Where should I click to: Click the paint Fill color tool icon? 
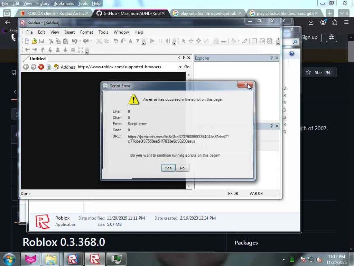(234, 41)
